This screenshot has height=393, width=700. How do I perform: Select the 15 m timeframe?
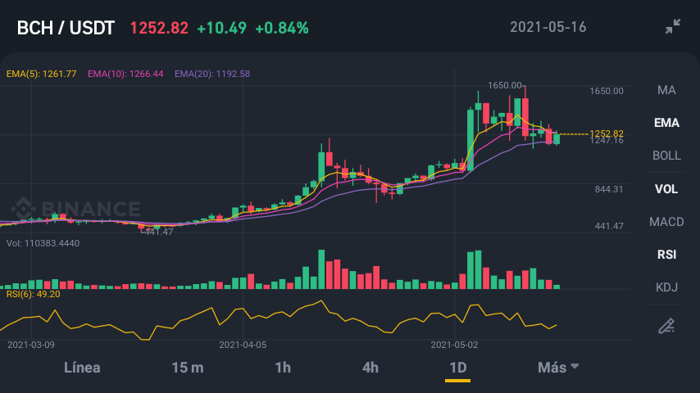(x=188, y=368)
